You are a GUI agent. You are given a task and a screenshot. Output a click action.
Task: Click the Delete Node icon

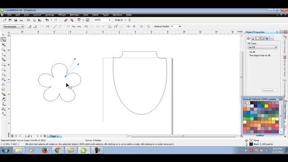click(x=35, y=27)
